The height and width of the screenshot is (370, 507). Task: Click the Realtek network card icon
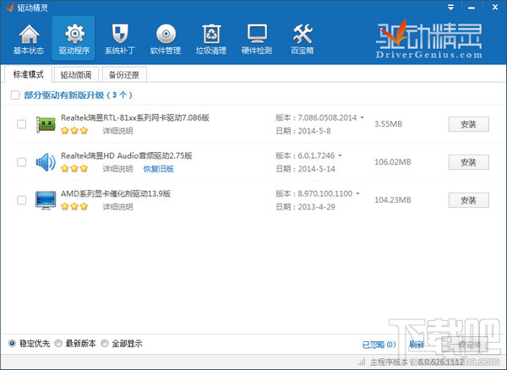[x=46, y=124]
